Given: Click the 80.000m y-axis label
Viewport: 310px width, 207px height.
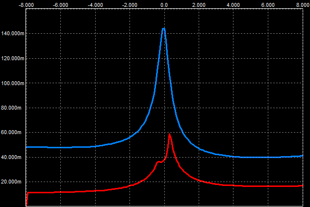Looking at the screenshot, I should click(x=11, y=108).
